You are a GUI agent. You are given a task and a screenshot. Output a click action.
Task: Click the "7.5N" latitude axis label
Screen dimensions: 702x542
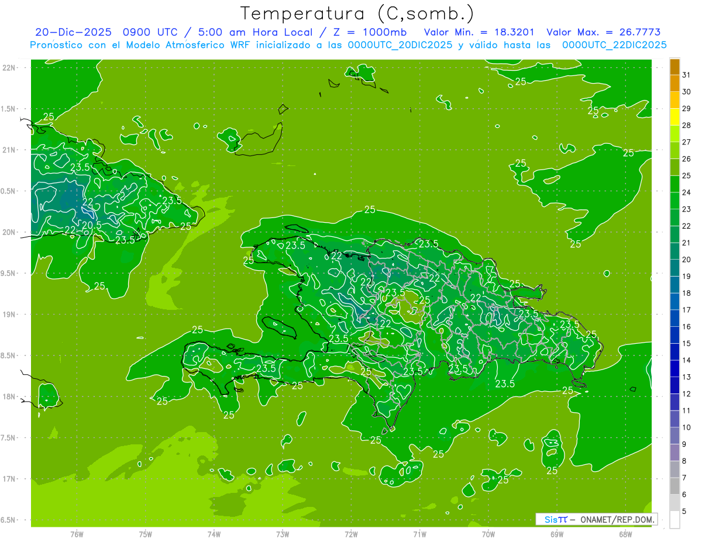point(9,438)
